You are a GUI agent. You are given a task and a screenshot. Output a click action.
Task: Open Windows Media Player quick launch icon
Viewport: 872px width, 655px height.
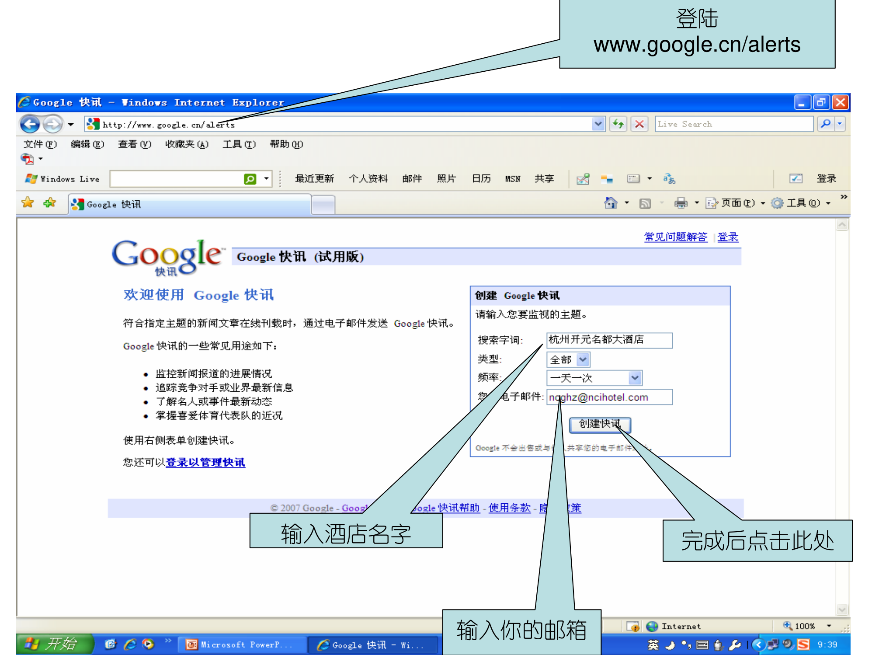point(149,644)
